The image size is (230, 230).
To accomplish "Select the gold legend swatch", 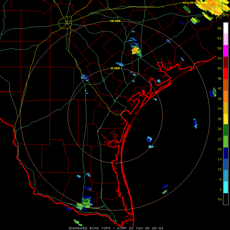I will tap(226, 108).
